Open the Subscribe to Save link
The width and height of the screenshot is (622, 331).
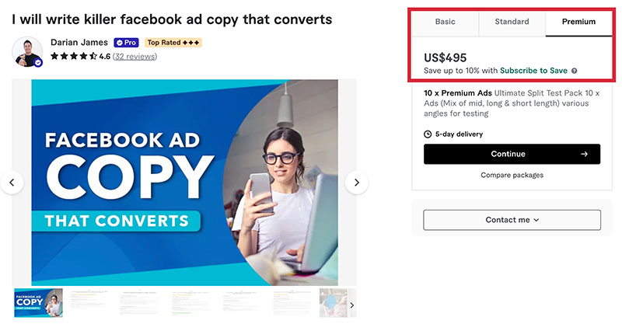click(x=533, y=71)
